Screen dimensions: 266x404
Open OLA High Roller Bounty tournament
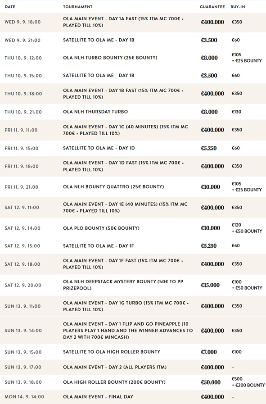114,382
